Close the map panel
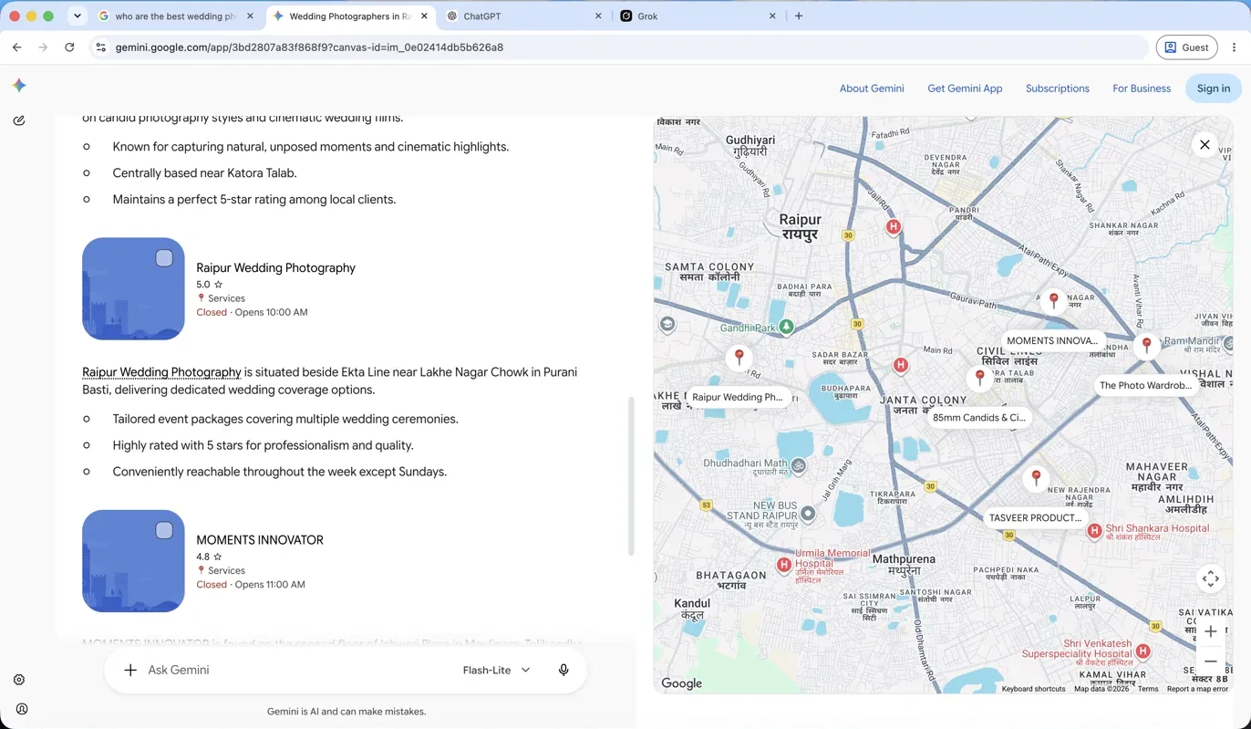This screenshot has width=1251, height=729. [1204, 145]
